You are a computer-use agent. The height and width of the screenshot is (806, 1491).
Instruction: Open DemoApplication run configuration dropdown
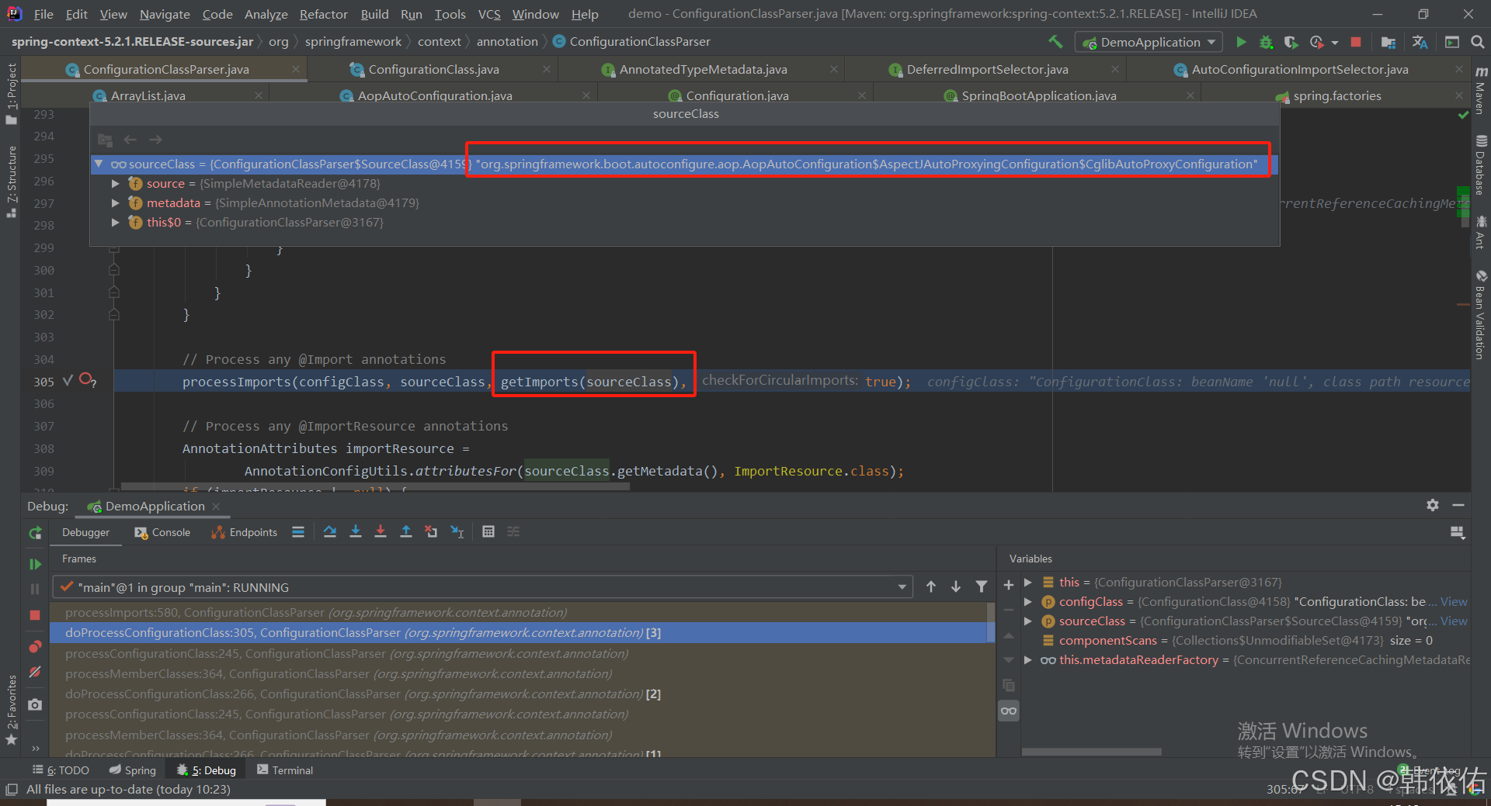click(x=1149, y=42)
